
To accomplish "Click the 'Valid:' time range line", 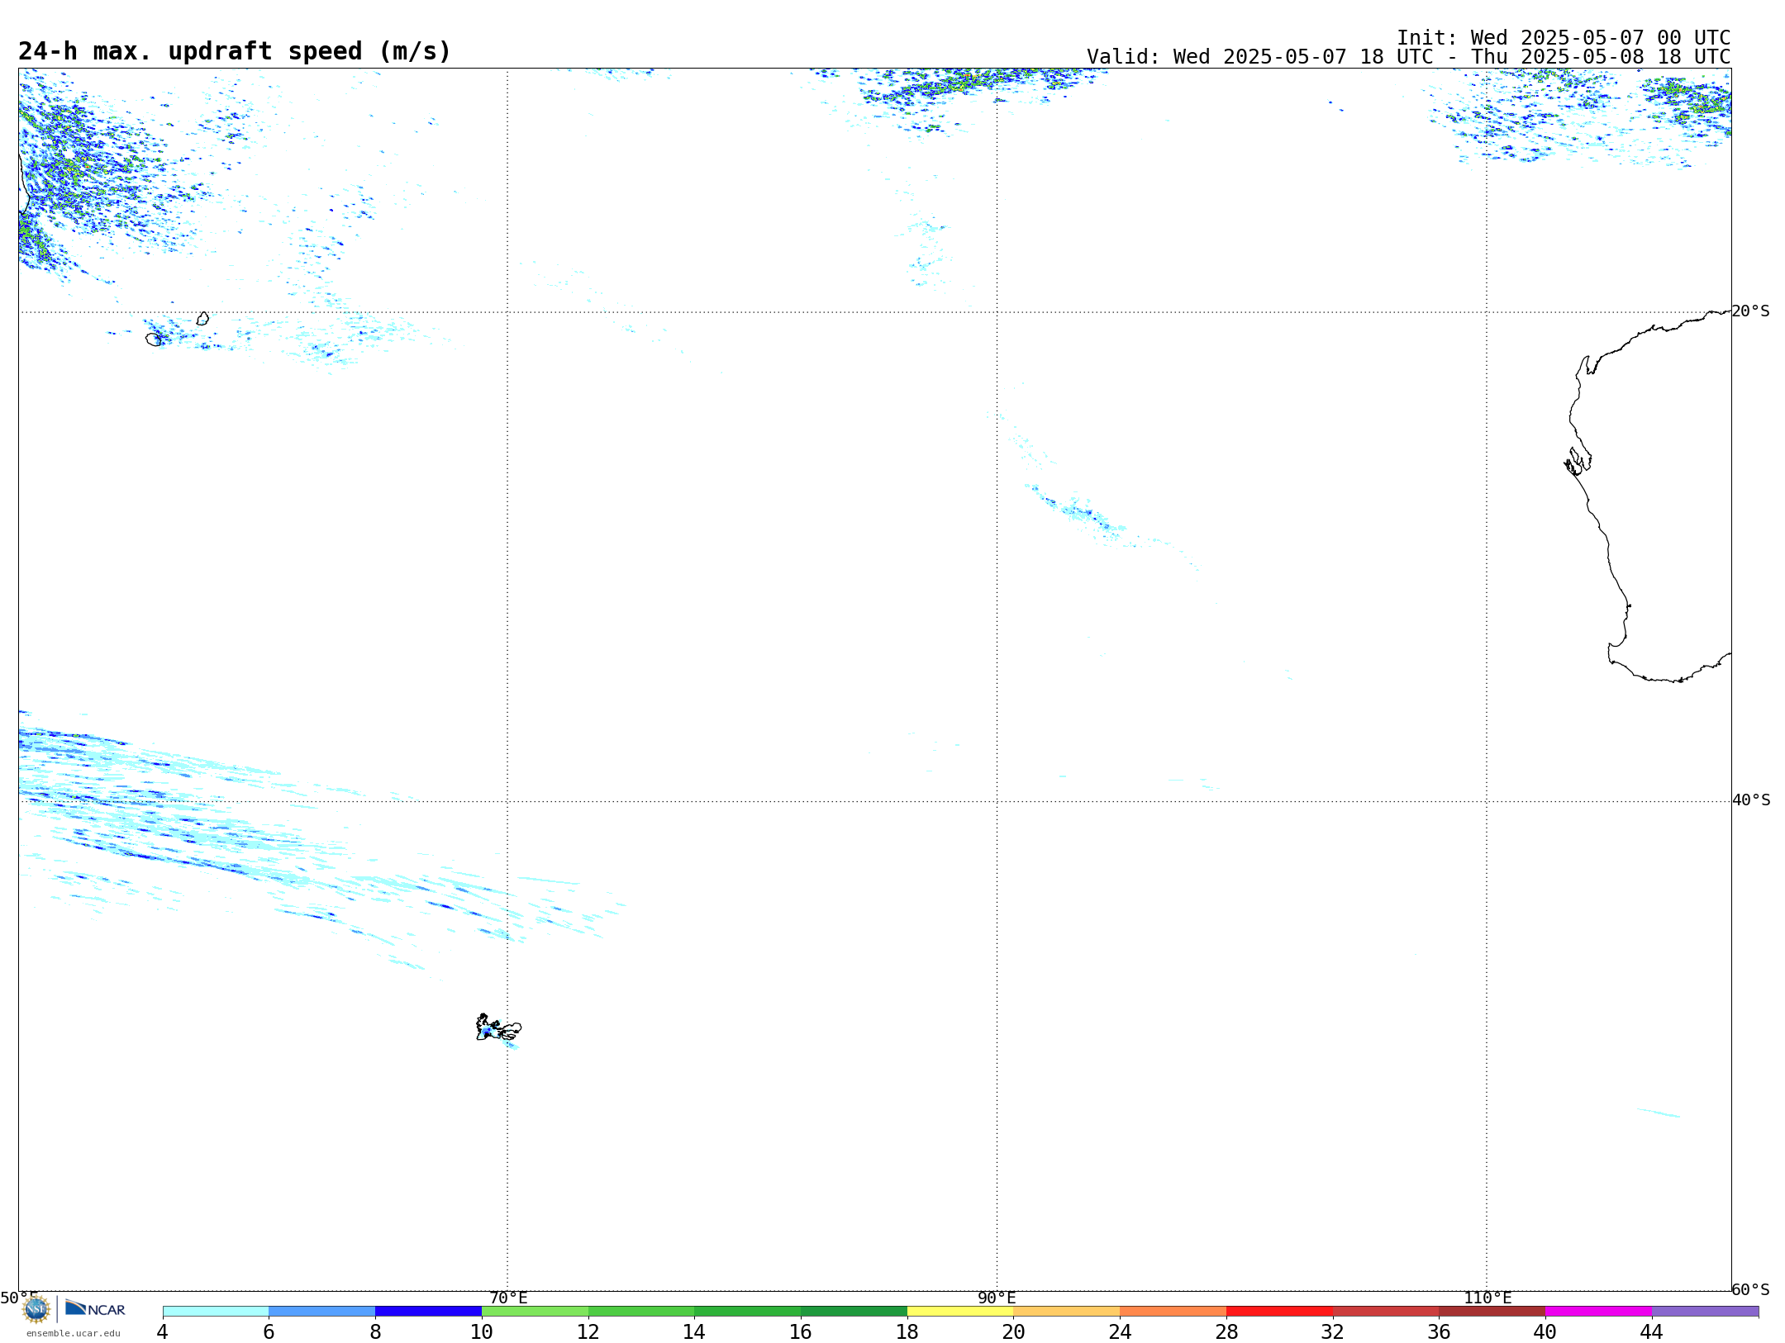I will coord(1408,57).
